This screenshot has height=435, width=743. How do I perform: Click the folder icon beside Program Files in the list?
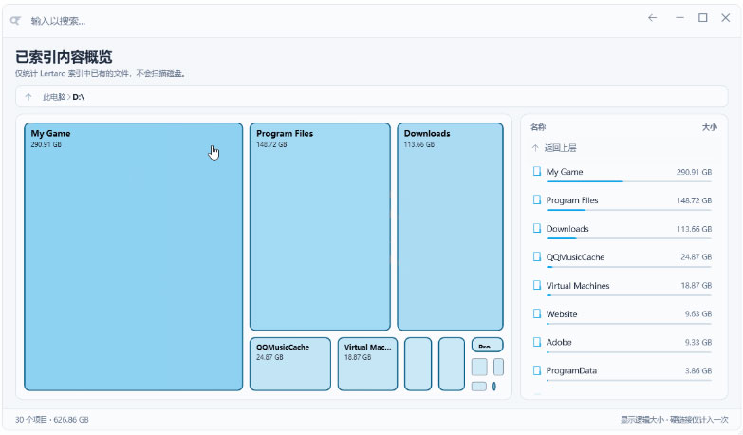pyautogui.click(x=536, y=199)
